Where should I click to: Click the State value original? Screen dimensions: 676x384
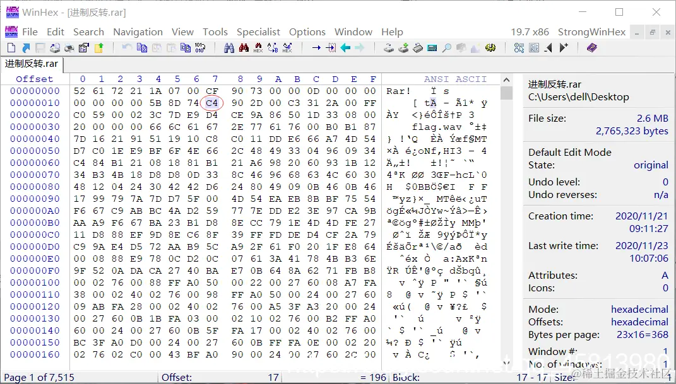651,165
